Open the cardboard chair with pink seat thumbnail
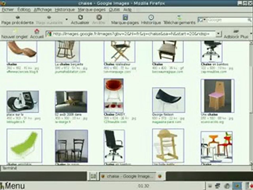 [x=217, y=96]
